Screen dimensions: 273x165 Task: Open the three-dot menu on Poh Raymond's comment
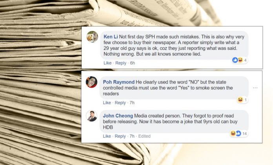[255, 88]
